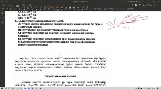Open the Insert tab

10,5
